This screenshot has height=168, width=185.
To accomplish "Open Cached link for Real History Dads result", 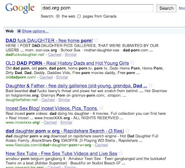I will click(46, 77).
